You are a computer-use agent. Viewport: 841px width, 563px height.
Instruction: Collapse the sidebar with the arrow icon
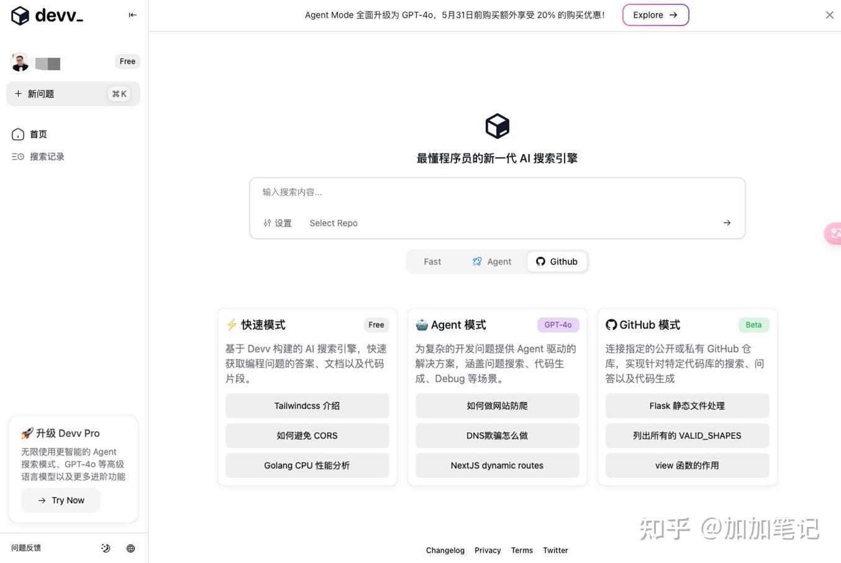pyautogui.click(x=132, y=15)
